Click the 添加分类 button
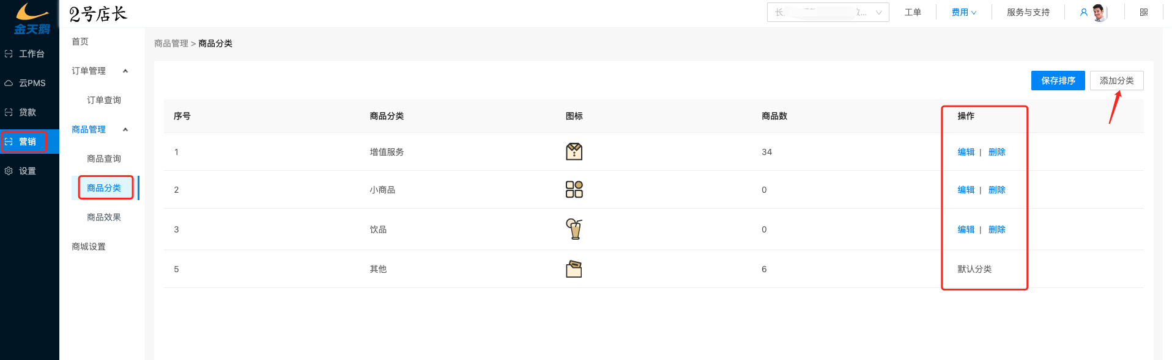Image resolution: width=1172 pixels, height=360 pixels. pyautogui.click(x=1117, y=81)
